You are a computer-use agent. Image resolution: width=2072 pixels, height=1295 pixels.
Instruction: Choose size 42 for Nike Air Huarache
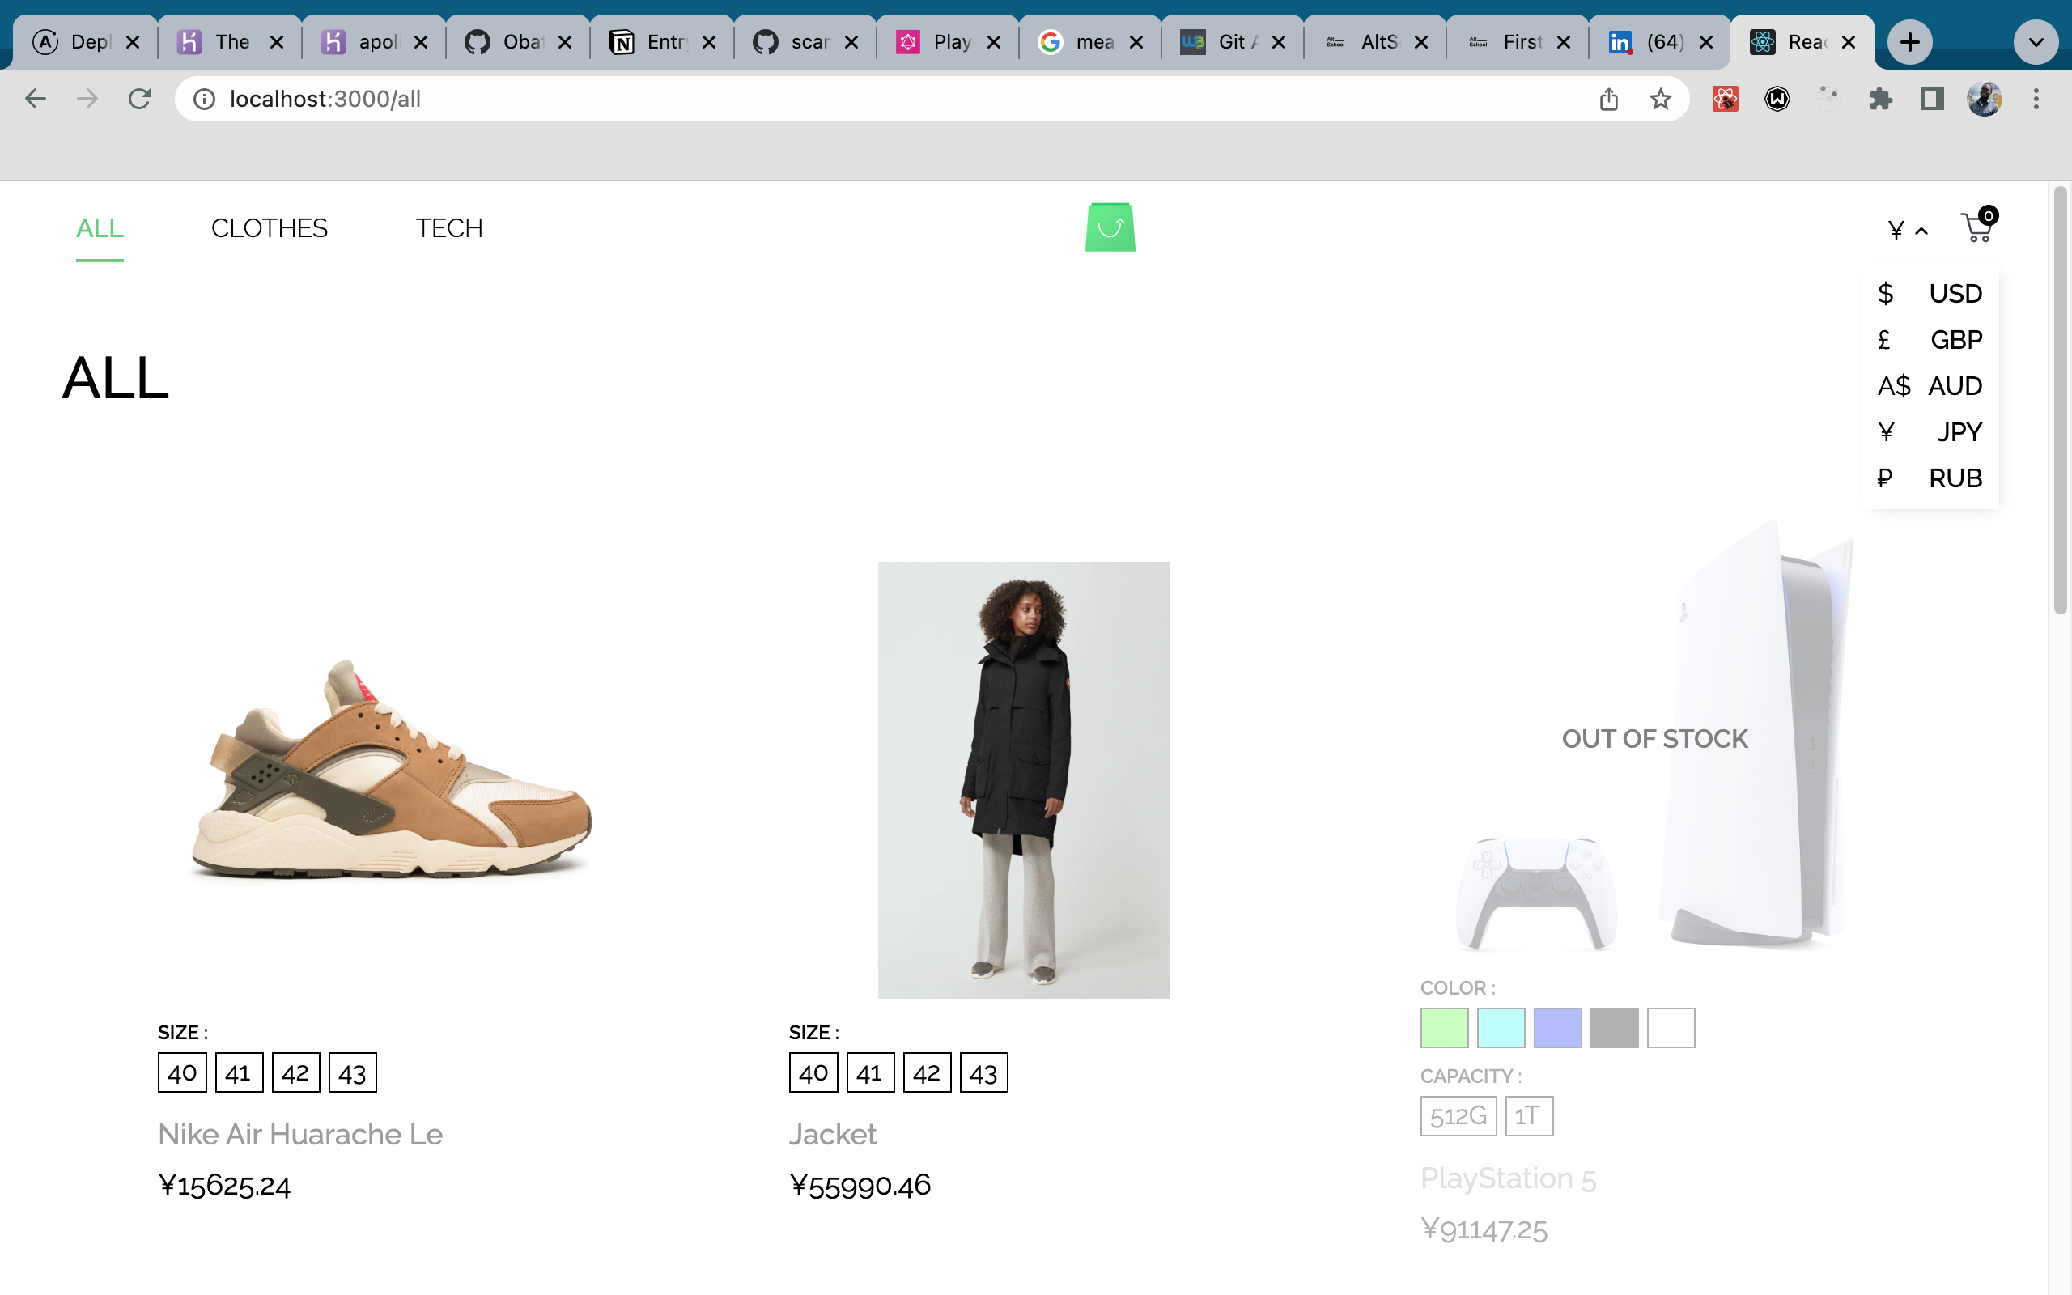pos(295,1072)
